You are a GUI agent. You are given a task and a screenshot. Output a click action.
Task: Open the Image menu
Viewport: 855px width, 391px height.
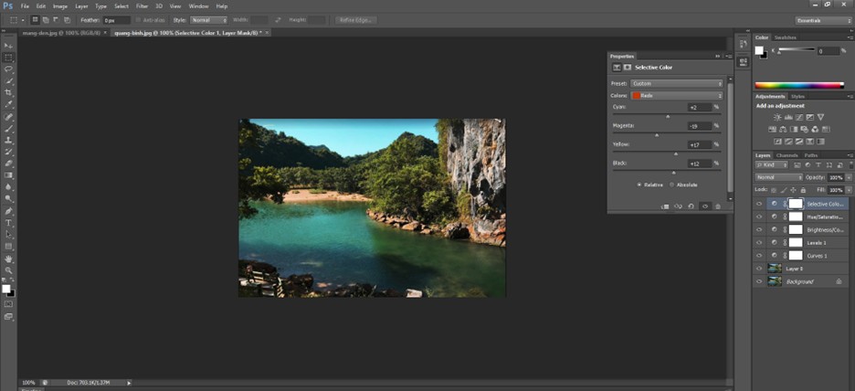tap(60, 6)
